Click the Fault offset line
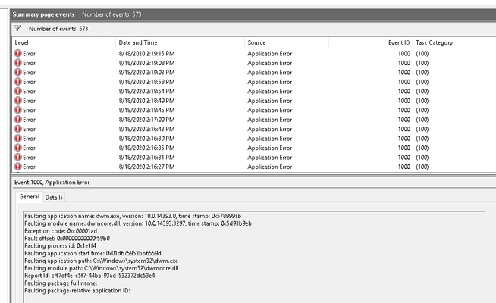 (67, 239)
